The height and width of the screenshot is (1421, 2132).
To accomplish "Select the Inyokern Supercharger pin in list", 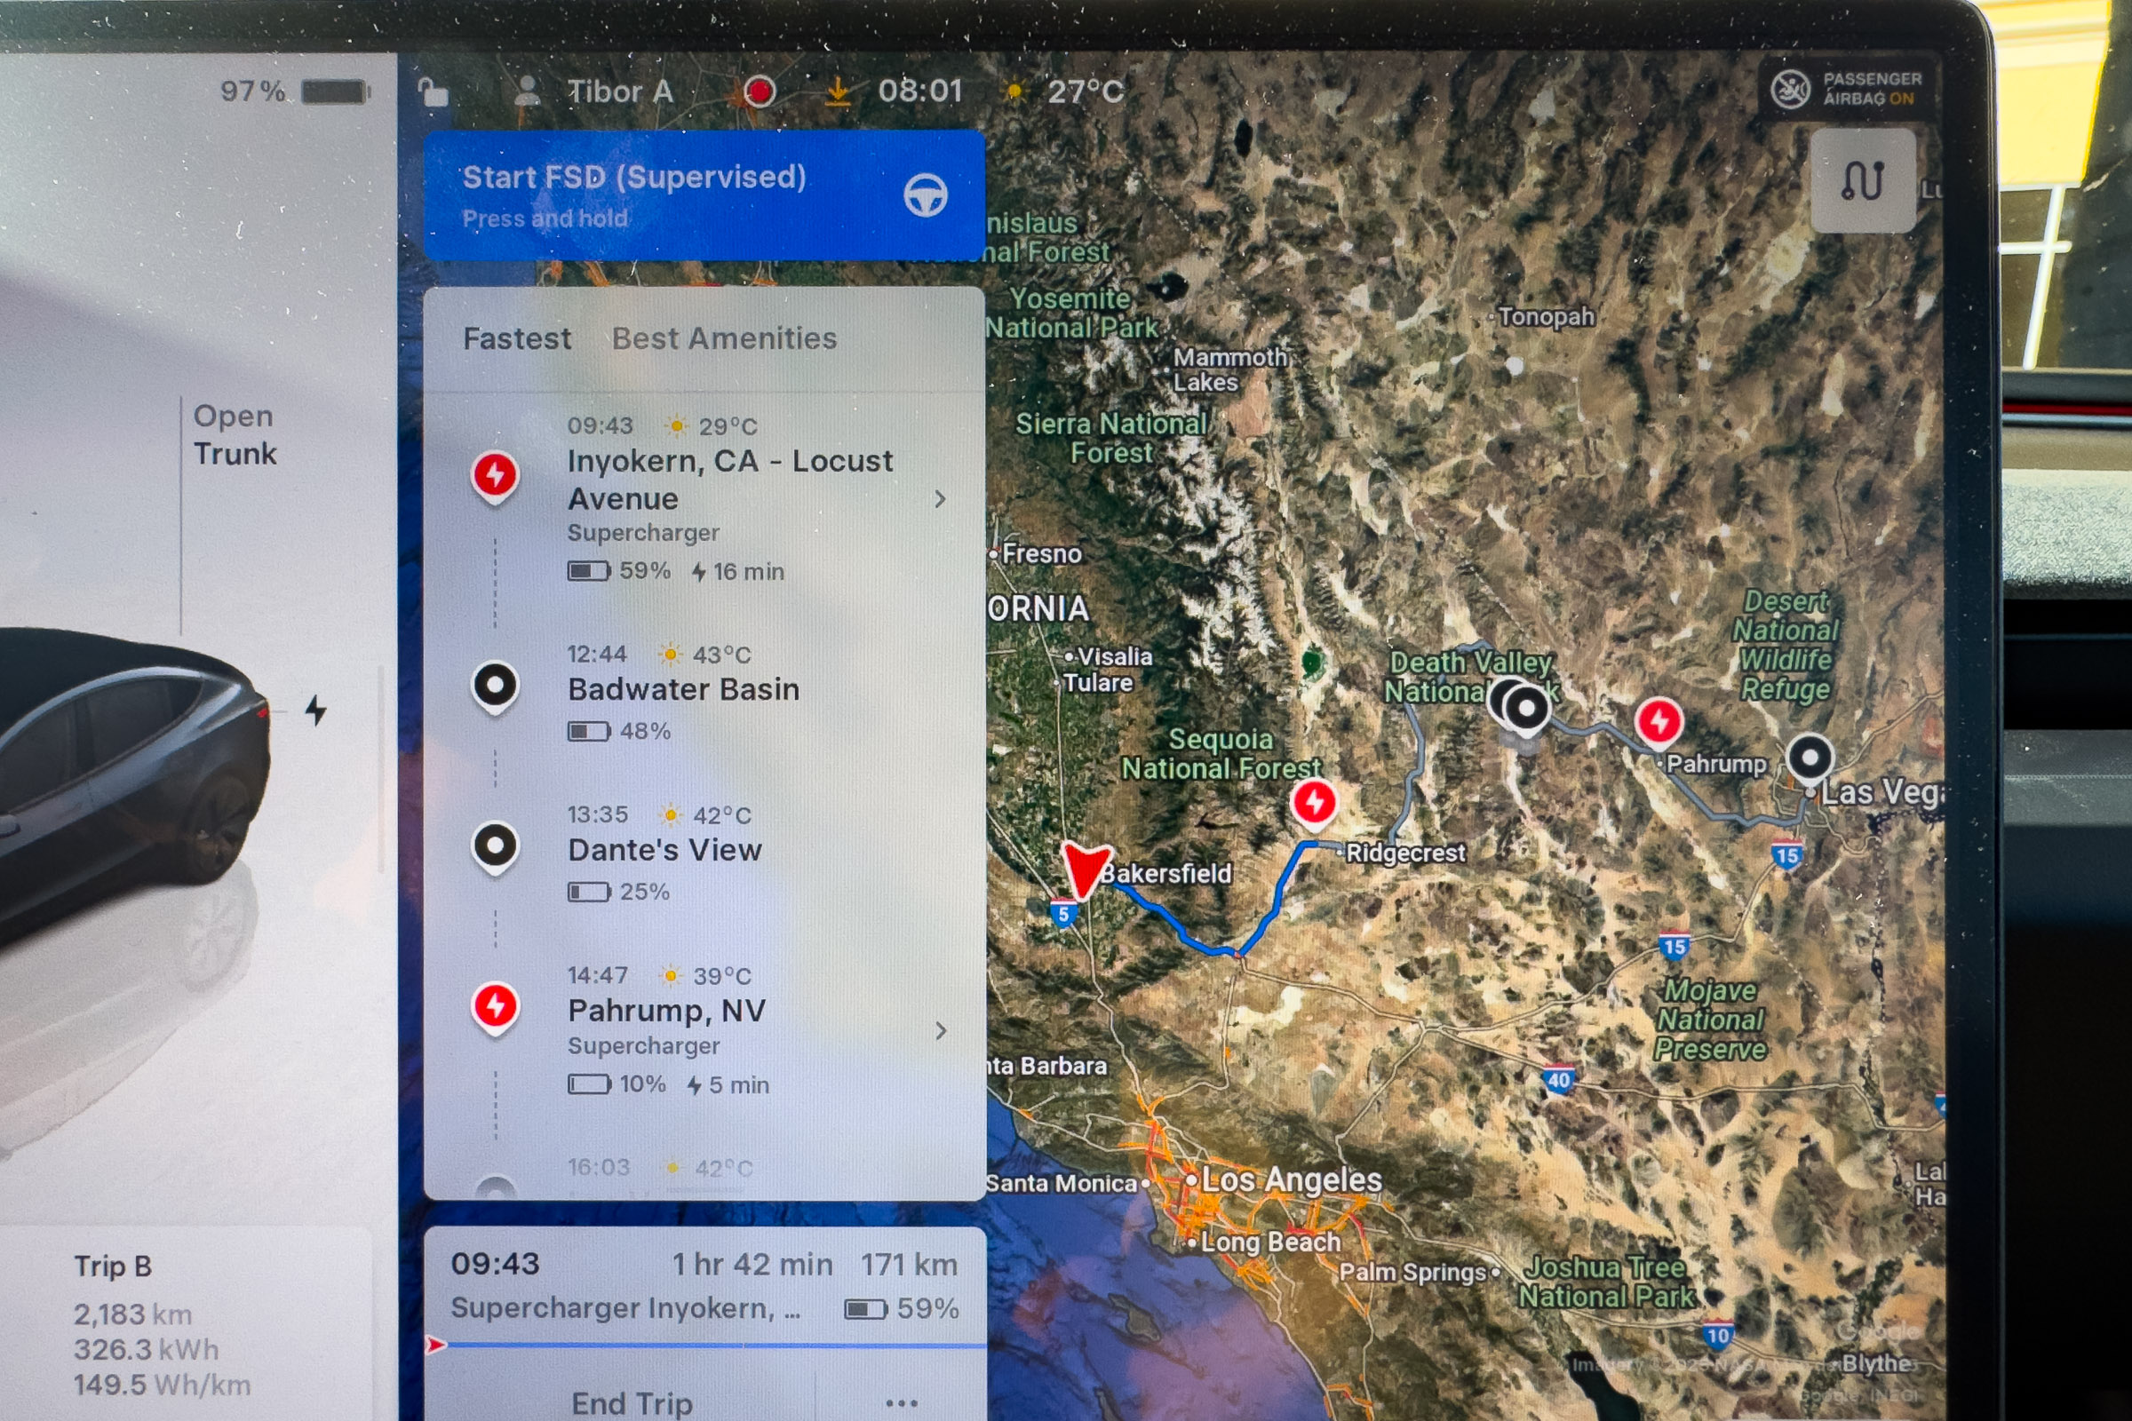I will coord(495,477).
